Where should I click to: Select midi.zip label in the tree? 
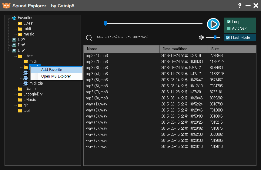[x=36, y=83]
